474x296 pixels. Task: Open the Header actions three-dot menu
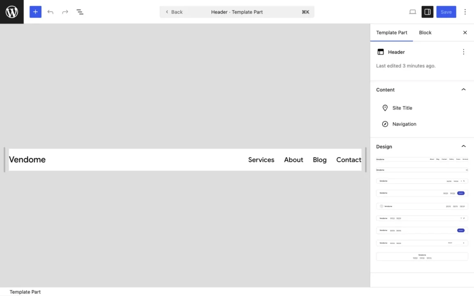tap(464, 52)
